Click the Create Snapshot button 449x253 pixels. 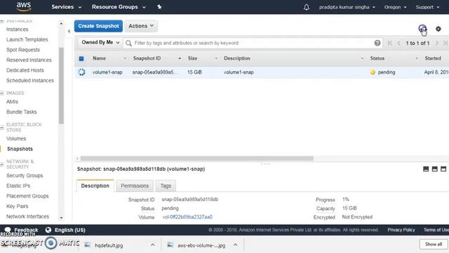[98, 26]
